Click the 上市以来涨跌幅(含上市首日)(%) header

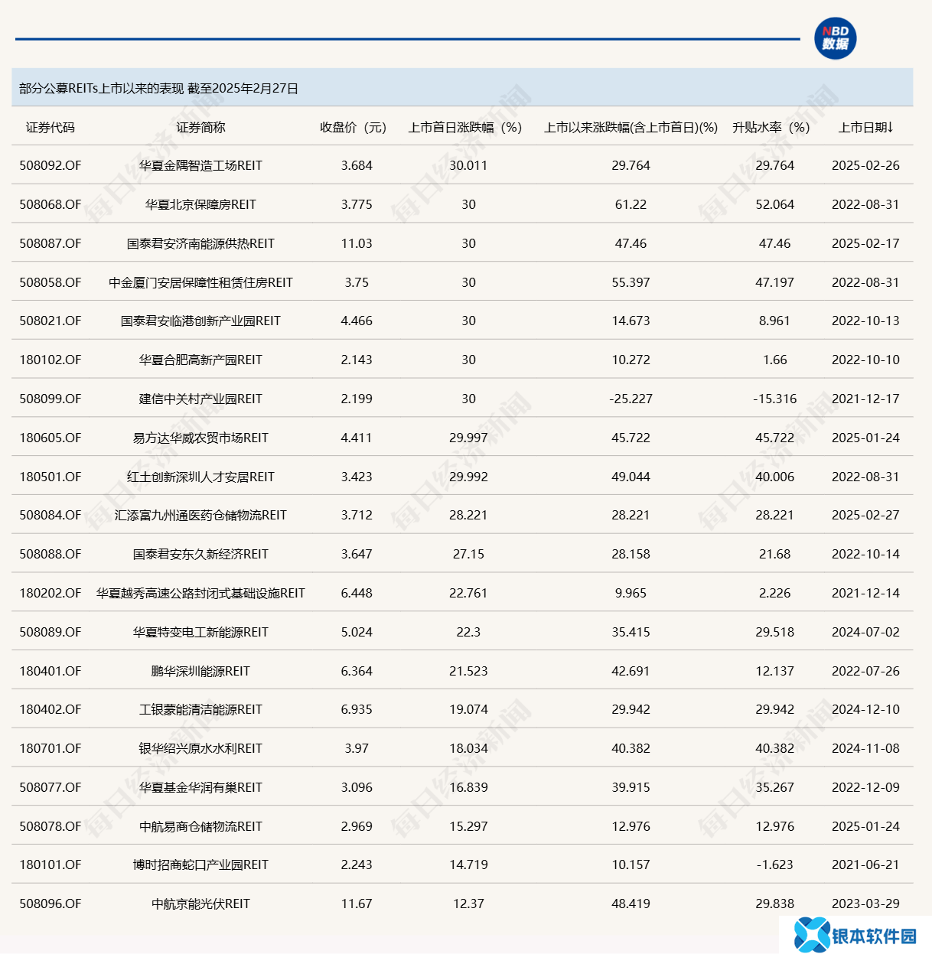point(631,127)
